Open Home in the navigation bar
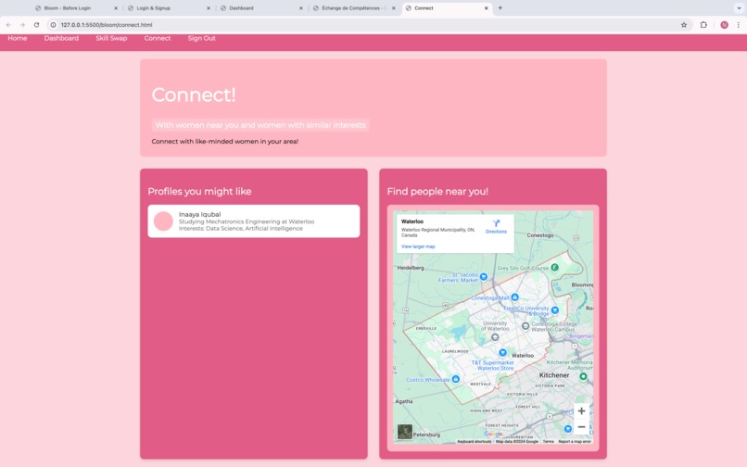 tap(18, 38)
